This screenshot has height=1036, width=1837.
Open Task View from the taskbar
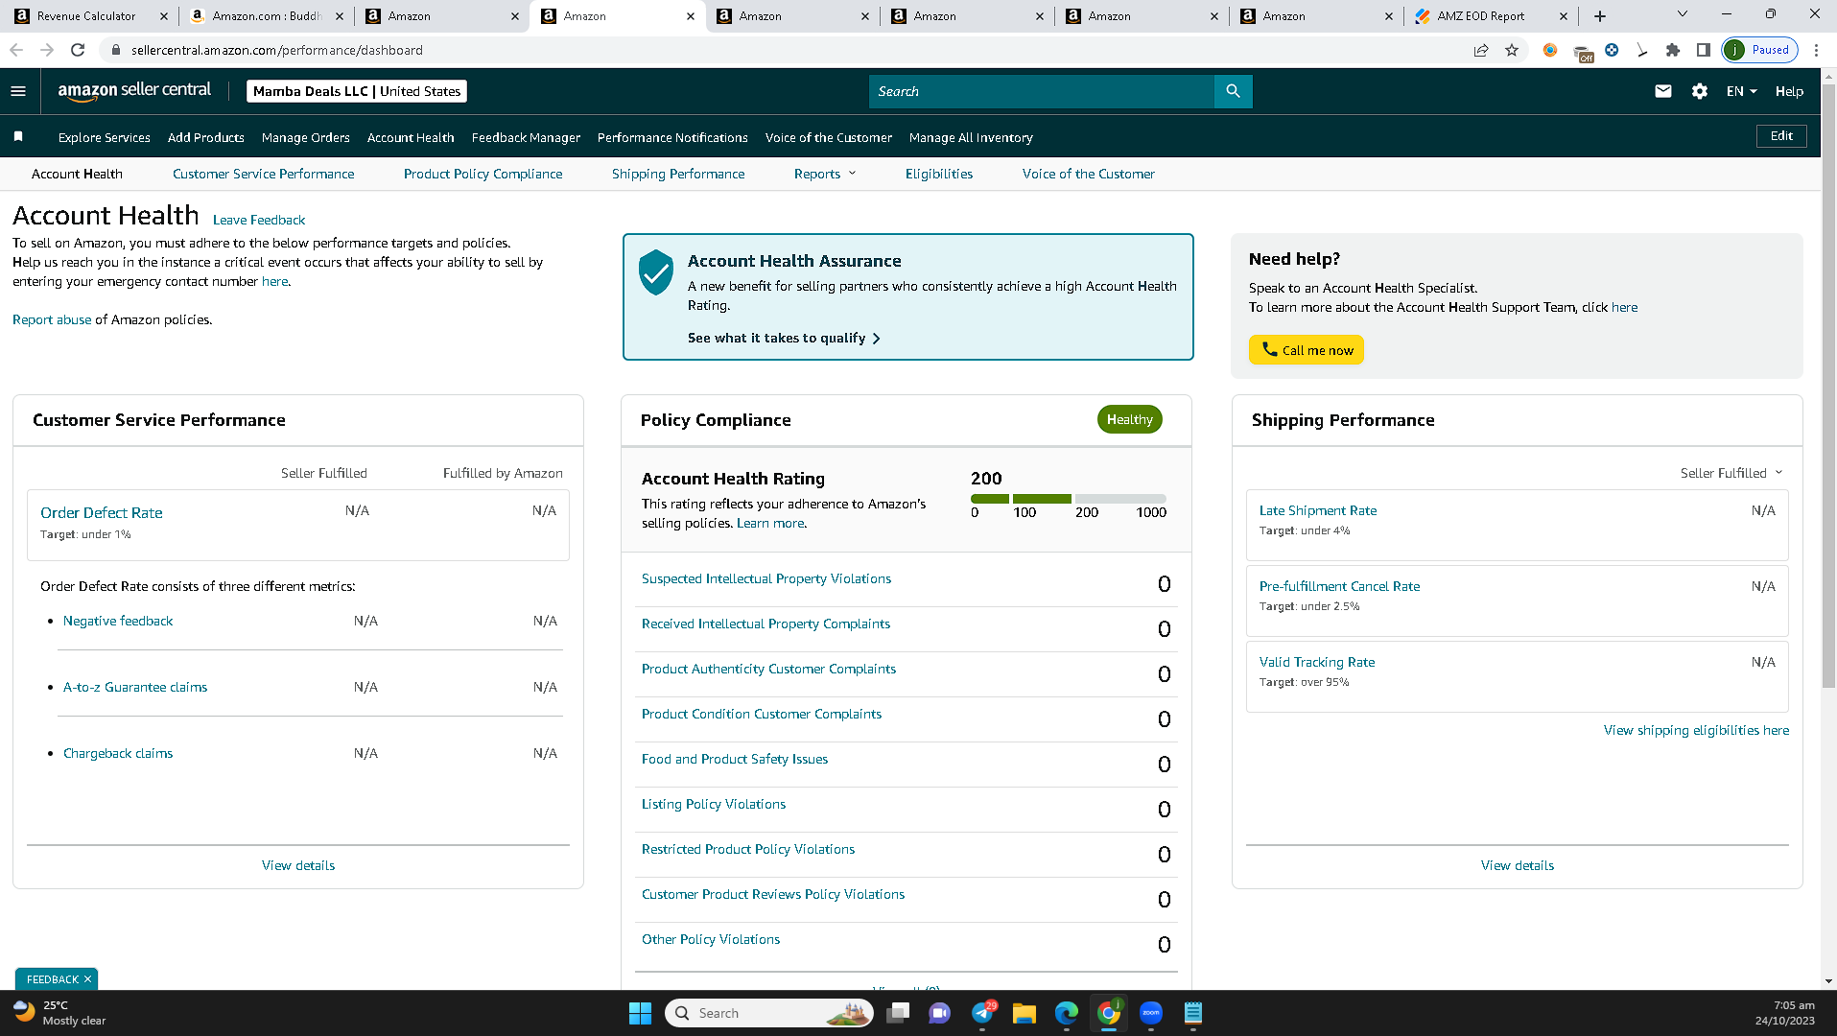click(898, 1013)
